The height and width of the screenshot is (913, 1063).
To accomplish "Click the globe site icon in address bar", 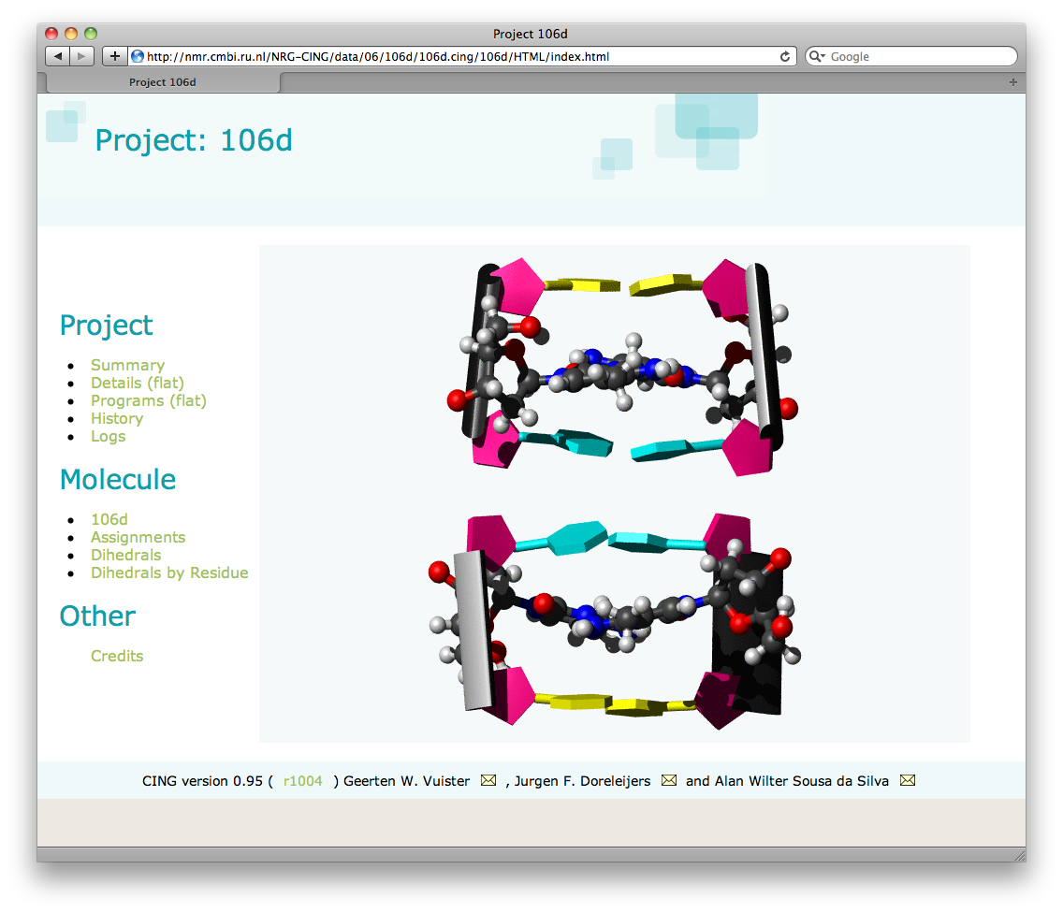I will pyautogui.click(x=138, y=56).
